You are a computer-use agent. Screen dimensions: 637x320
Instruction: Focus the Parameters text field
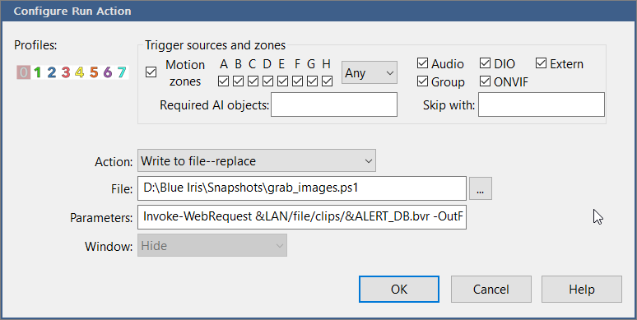pos(302,217)
